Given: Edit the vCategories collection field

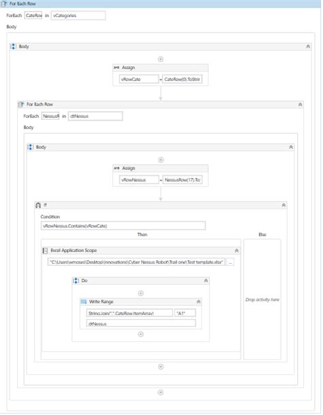Looking at the screenshot, I should [x=78, y=16].
